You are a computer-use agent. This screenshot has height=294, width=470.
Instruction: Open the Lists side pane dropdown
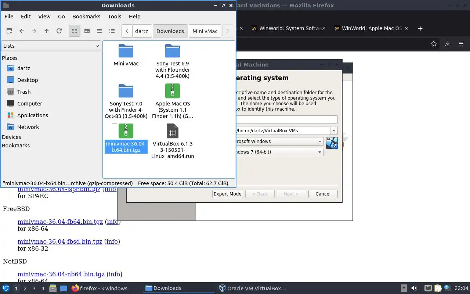tap(51, 46)
